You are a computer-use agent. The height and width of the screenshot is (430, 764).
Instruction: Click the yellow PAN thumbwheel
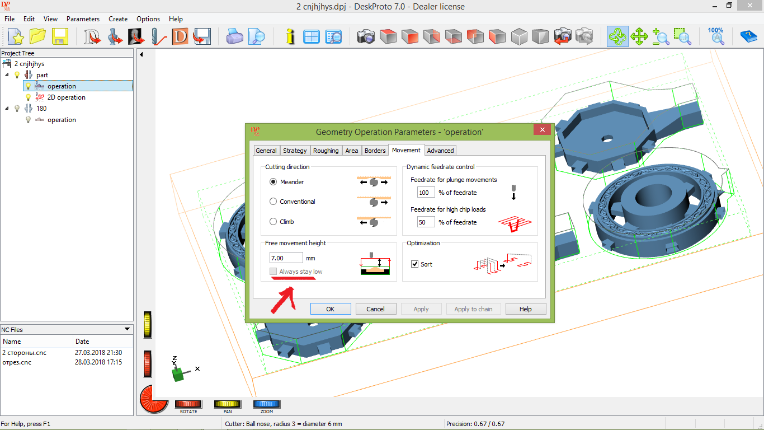click(228, 404)
